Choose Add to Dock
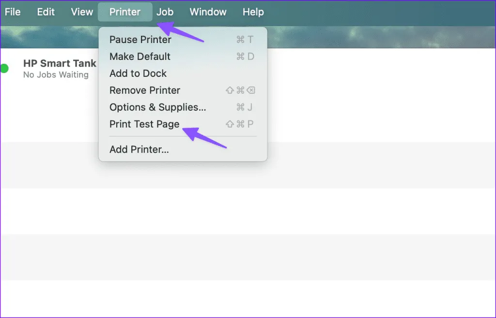The height and width of the screenshot is (318, 496). [138, 73]
